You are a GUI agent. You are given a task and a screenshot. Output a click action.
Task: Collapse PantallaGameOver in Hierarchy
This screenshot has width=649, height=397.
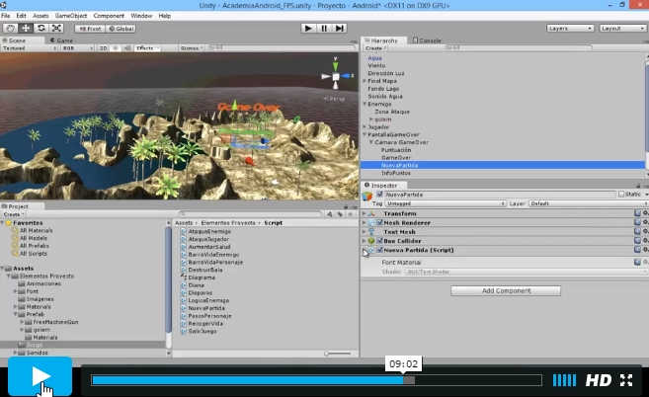(x=365, y=134)
